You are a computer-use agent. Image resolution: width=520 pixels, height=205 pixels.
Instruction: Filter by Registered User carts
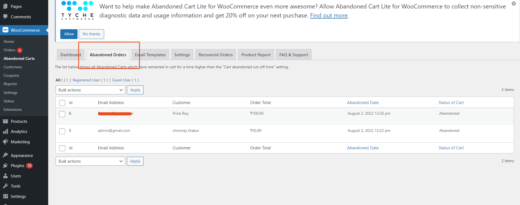click(90, 80)
